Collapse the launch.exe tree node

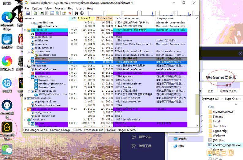pyautogui.click(x=25, y=120)
